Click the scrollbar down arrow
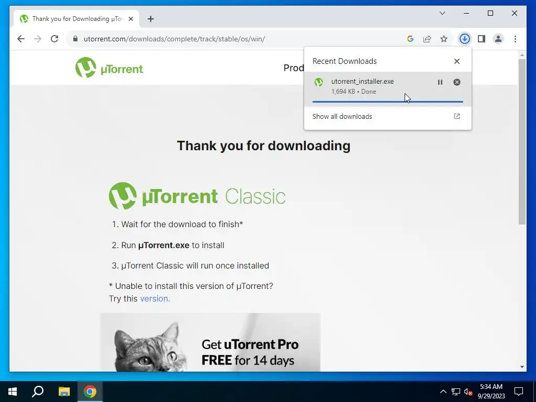This screenshot has height=402, width=536. (x=522, y=367)
